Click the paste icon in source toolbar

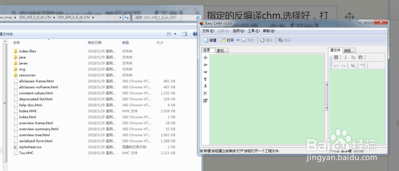pos(361,57)
